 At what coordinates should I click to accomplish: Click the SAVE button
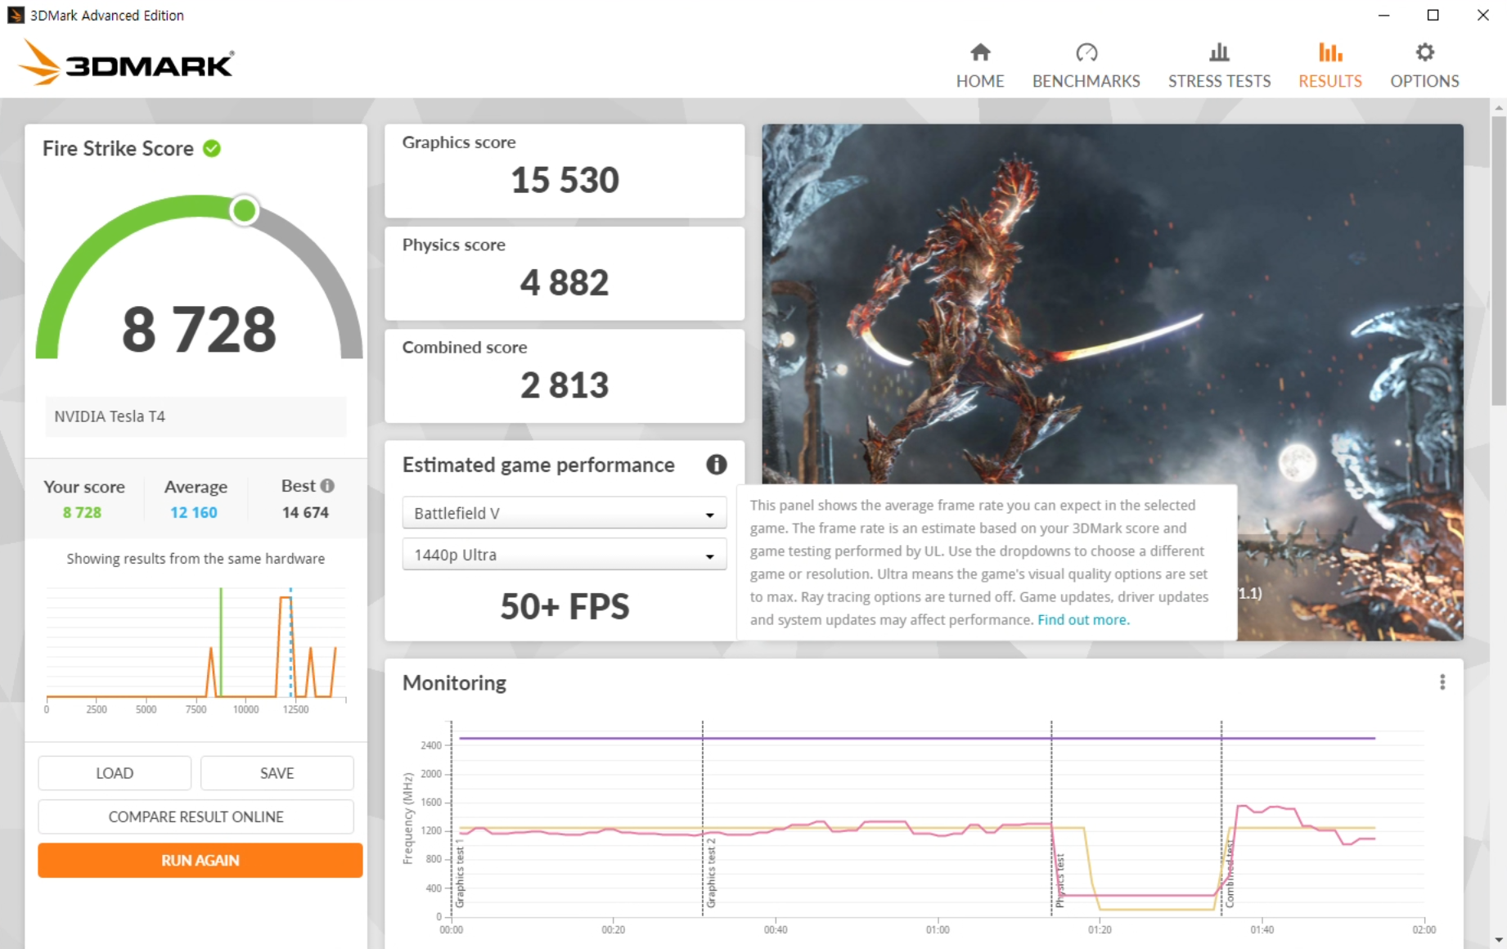[277, 773]
